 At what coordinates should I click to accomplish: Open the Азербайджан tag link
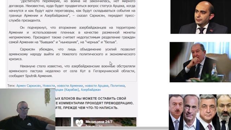(91, 90)
